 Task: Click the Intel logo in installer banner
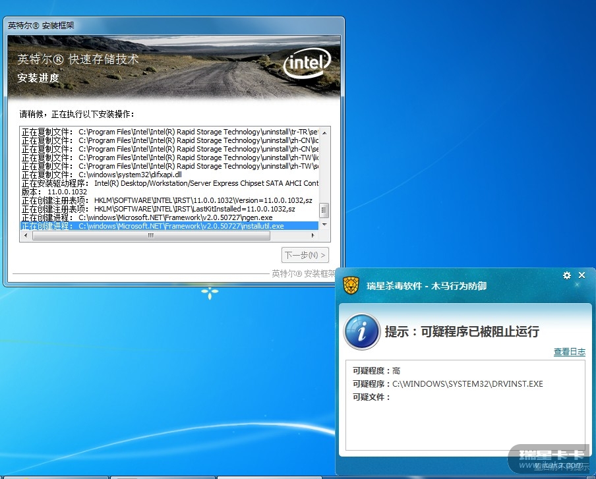click(307, 63)
